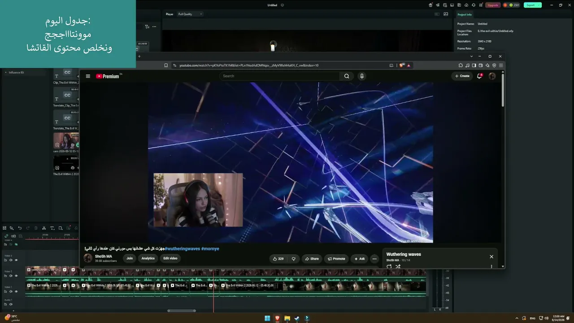Image resolution: width=574 pixels, height=323 pixels.
Task: Bookmark this page in the address bar
Action: [x=166, y=65]
